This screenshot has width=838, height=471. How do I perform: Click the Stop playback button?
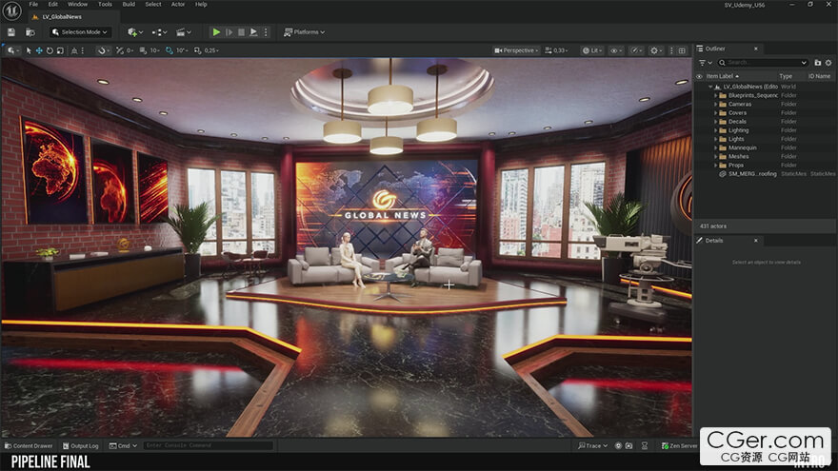pos(241,32)
